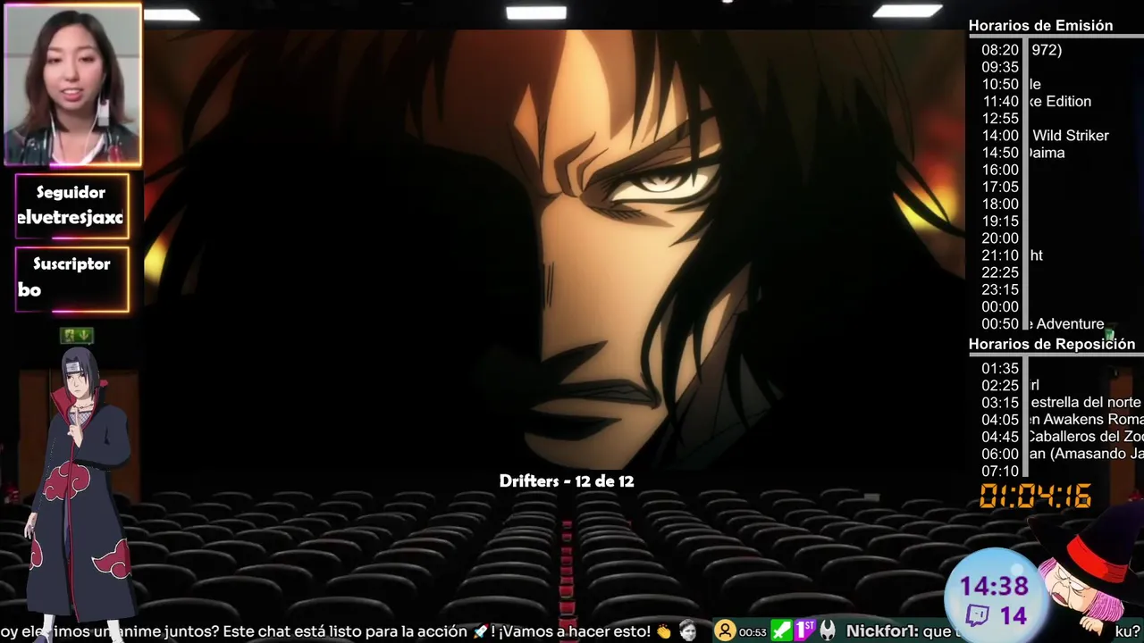
Task: Click the 'Suscriptor' latest subscriber panel
Action: 72,279
